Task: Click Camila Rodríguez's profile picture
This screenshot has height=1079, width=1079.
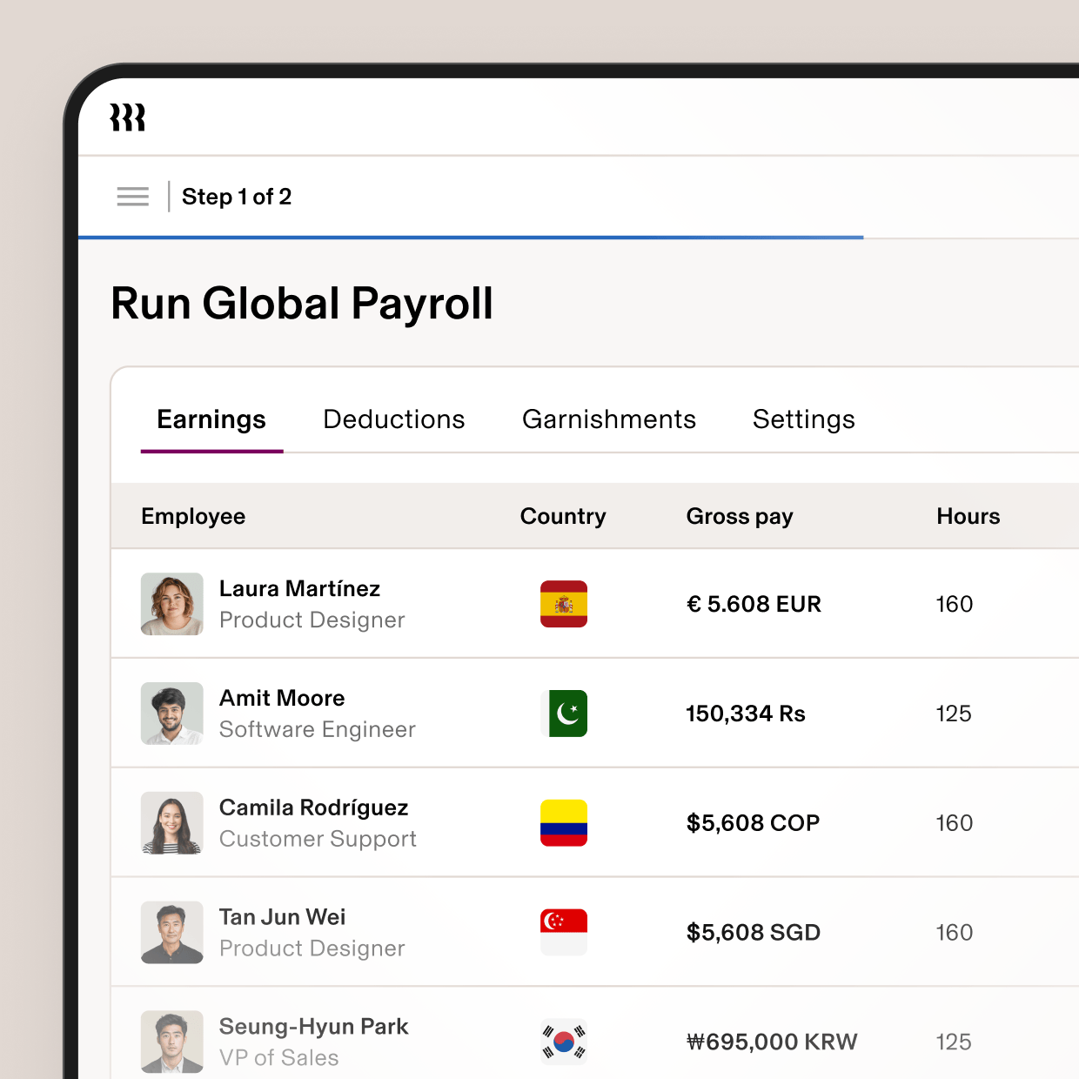Action: tap(171, 823)
